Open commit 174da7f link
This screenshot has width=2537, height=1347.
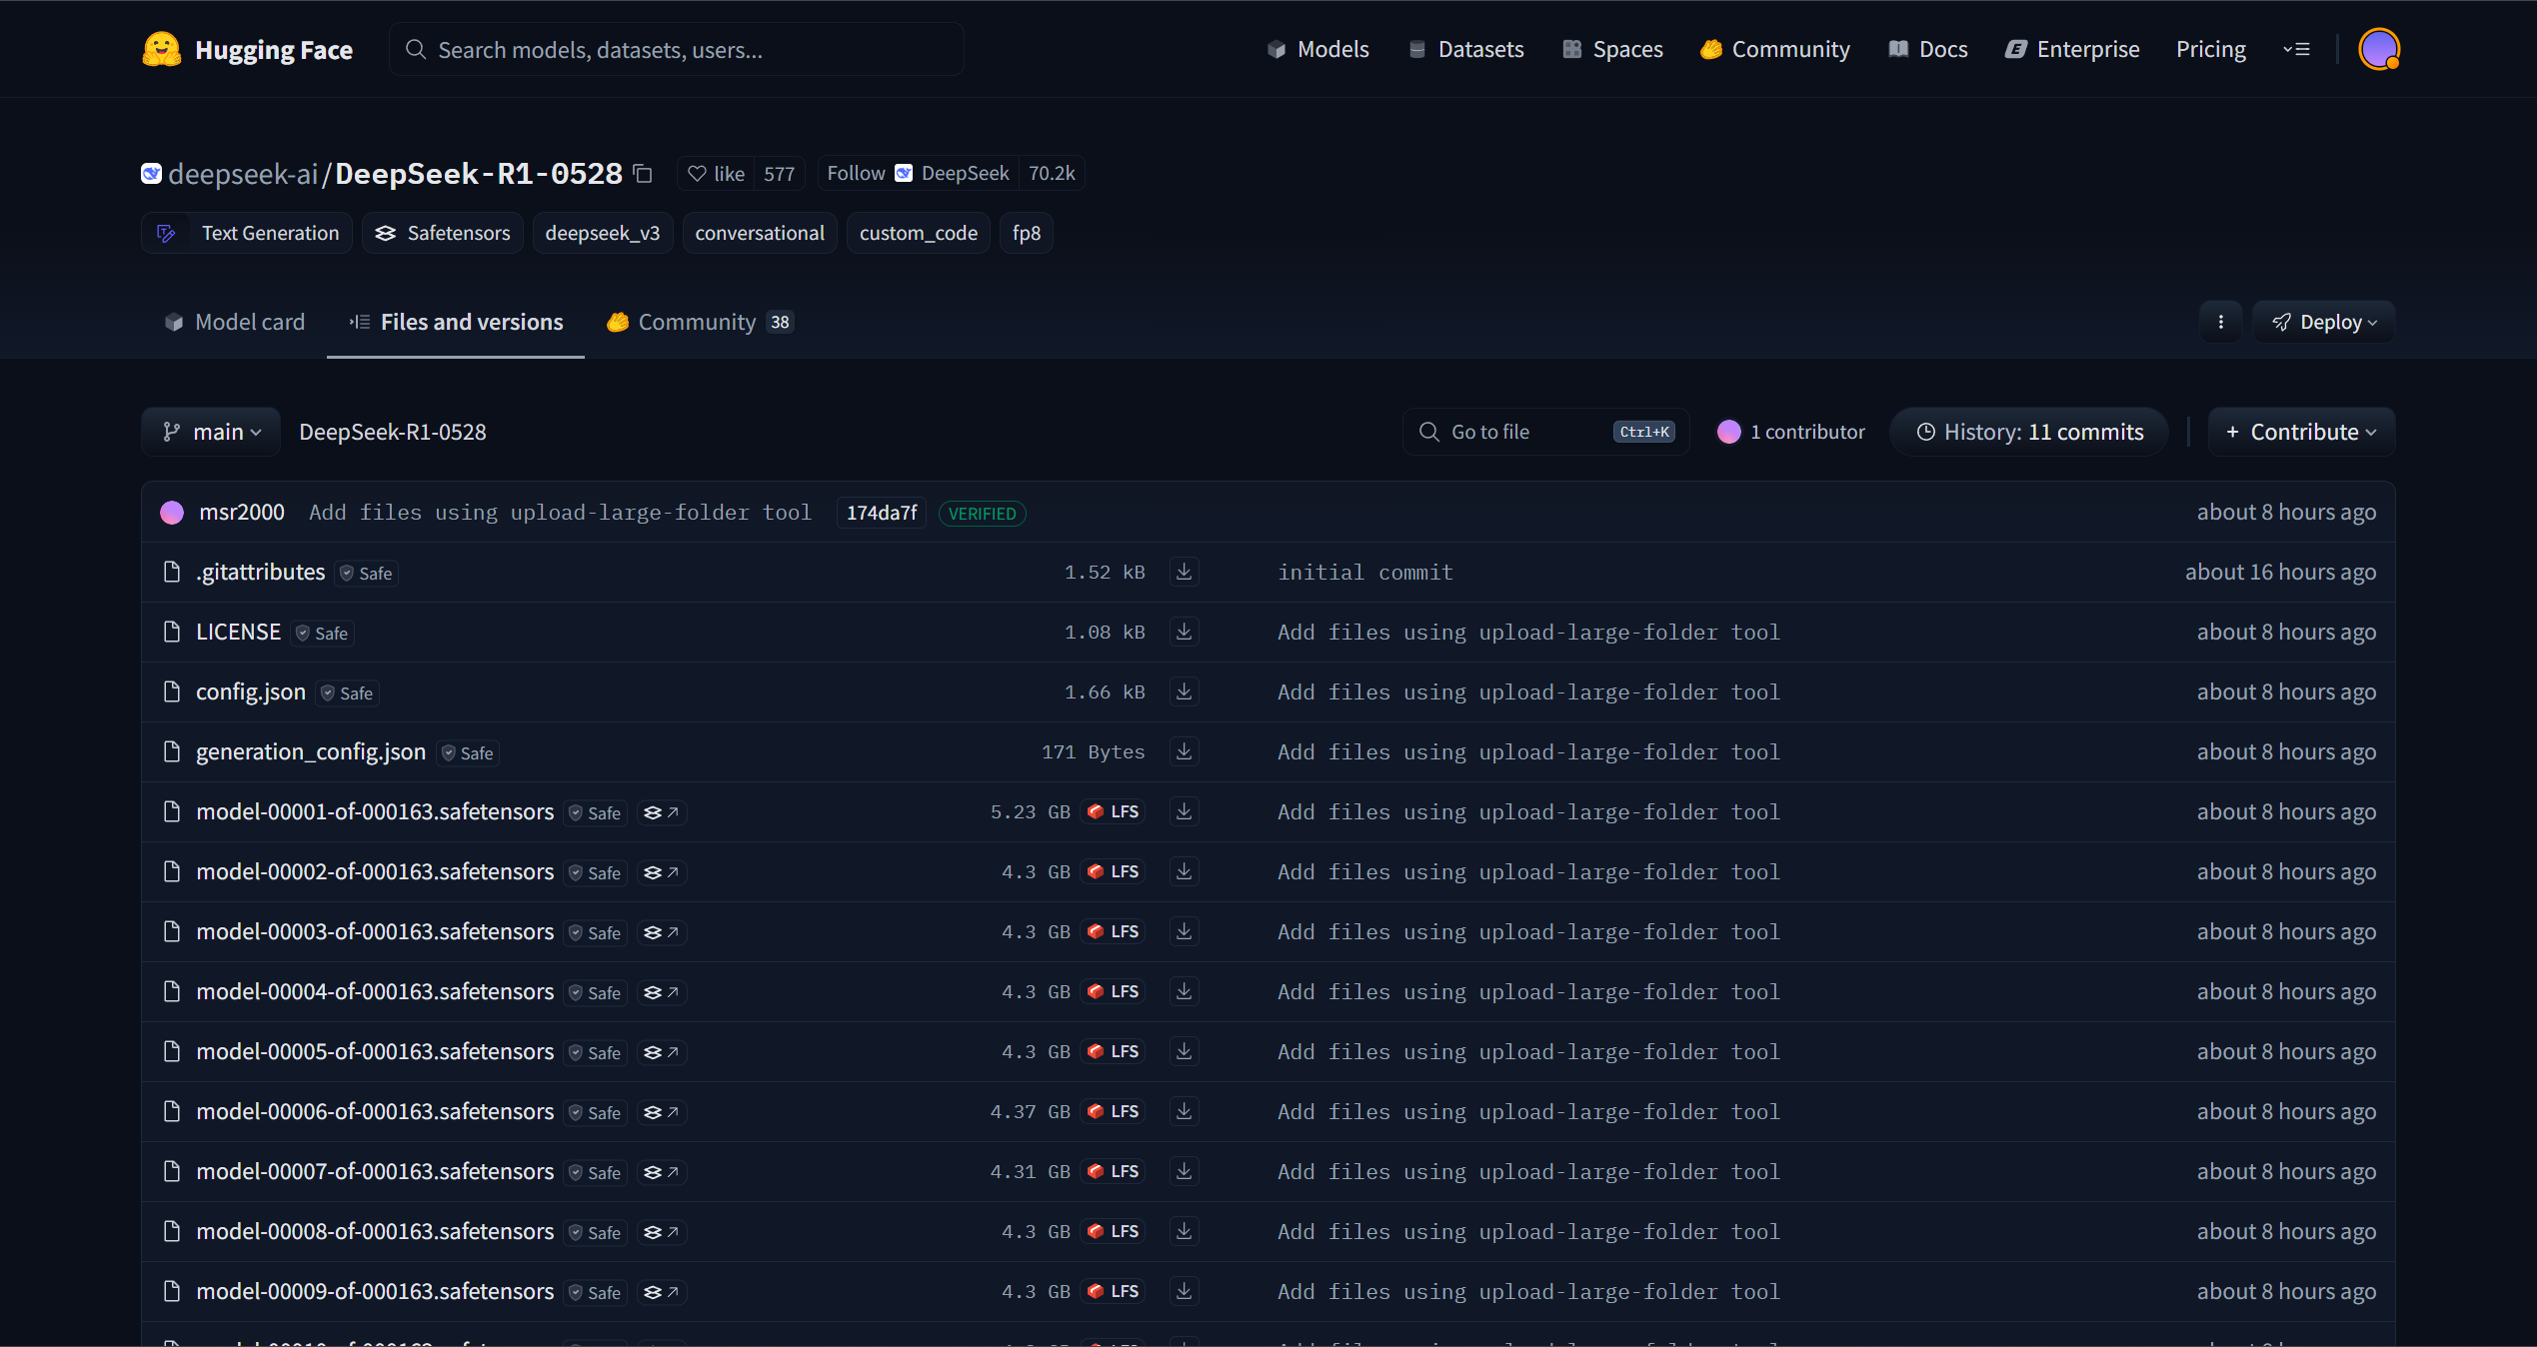point(881,513)
